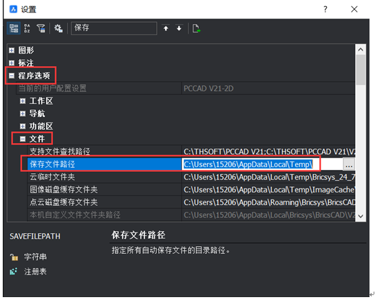Expand the 工作区 node

(23, 101)
